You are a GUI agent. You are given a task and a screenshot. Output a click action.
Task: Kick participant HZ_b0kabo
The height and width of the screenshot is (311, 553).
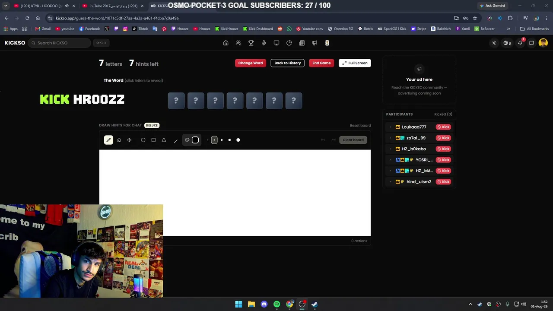point(443,149)
